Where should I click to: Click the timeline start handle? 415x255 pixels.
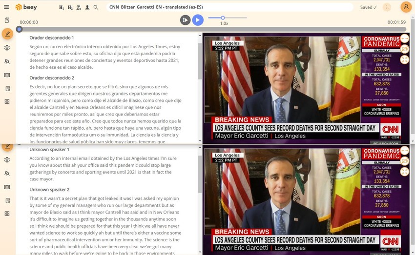point(19,29)
